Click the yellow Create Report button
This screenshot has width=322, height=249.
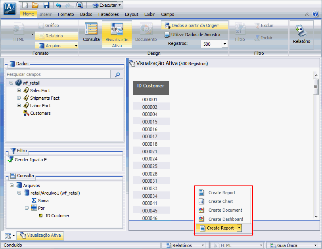(217, 228)
